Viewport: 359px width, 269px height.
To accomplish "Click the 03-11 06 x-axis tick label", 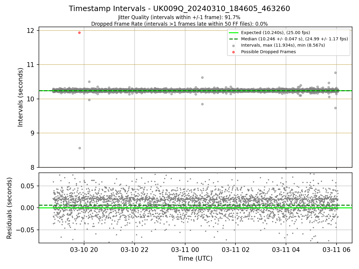I will point(337,250).
